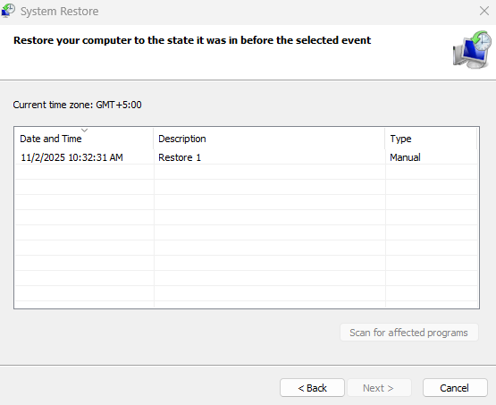The height and width of the screenshot is (405, 496).
Task: Go back with the < Back button
Action: click(x=312, y=388)
